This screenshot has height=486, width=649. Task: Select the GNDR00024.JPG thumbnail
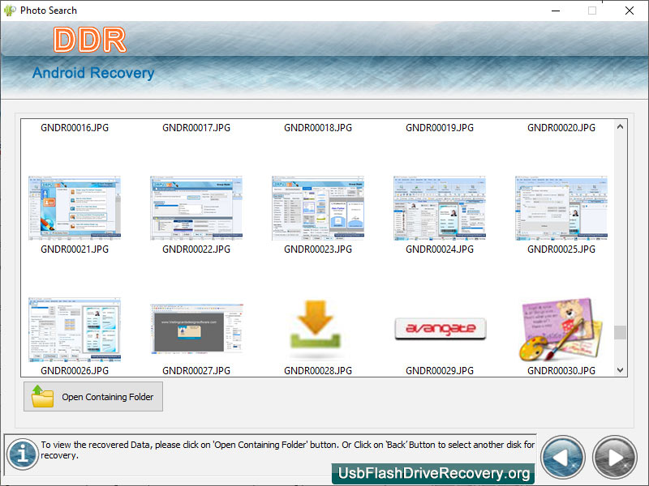[440, 208]
